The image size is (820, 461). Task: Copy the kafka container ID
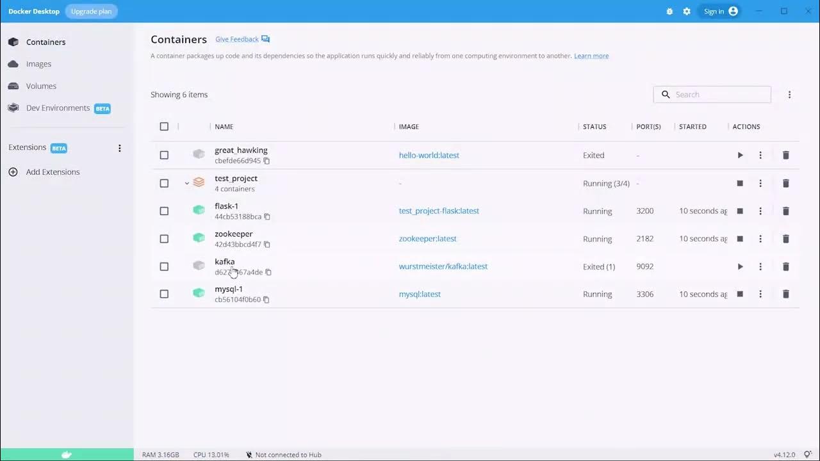point(268,272)
